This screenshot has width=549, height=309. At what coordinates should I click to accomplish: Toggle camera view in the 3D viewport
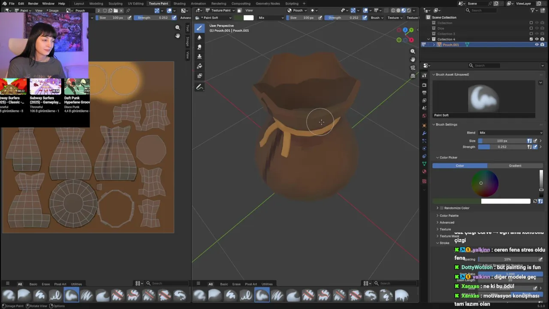click(x=413, y=67)
